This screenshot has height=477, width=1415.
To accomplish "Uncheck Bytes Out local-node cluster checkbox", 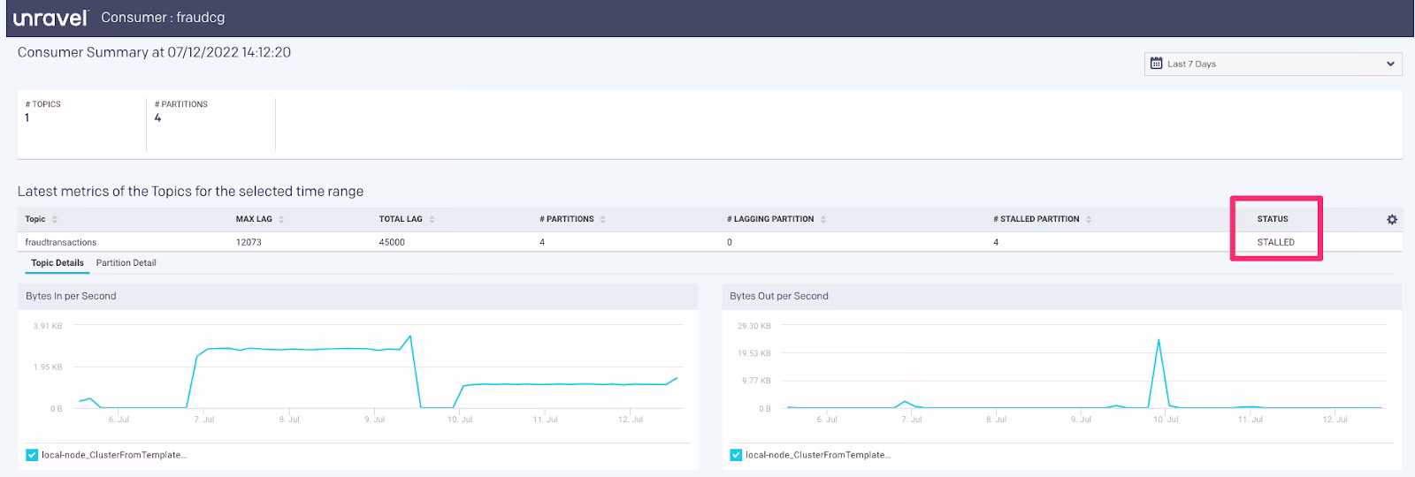I will point(736,455).
